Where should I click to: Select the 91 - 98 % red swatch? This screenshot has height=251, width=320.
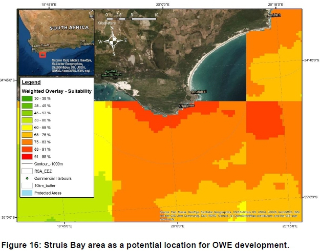coord(27,156)
